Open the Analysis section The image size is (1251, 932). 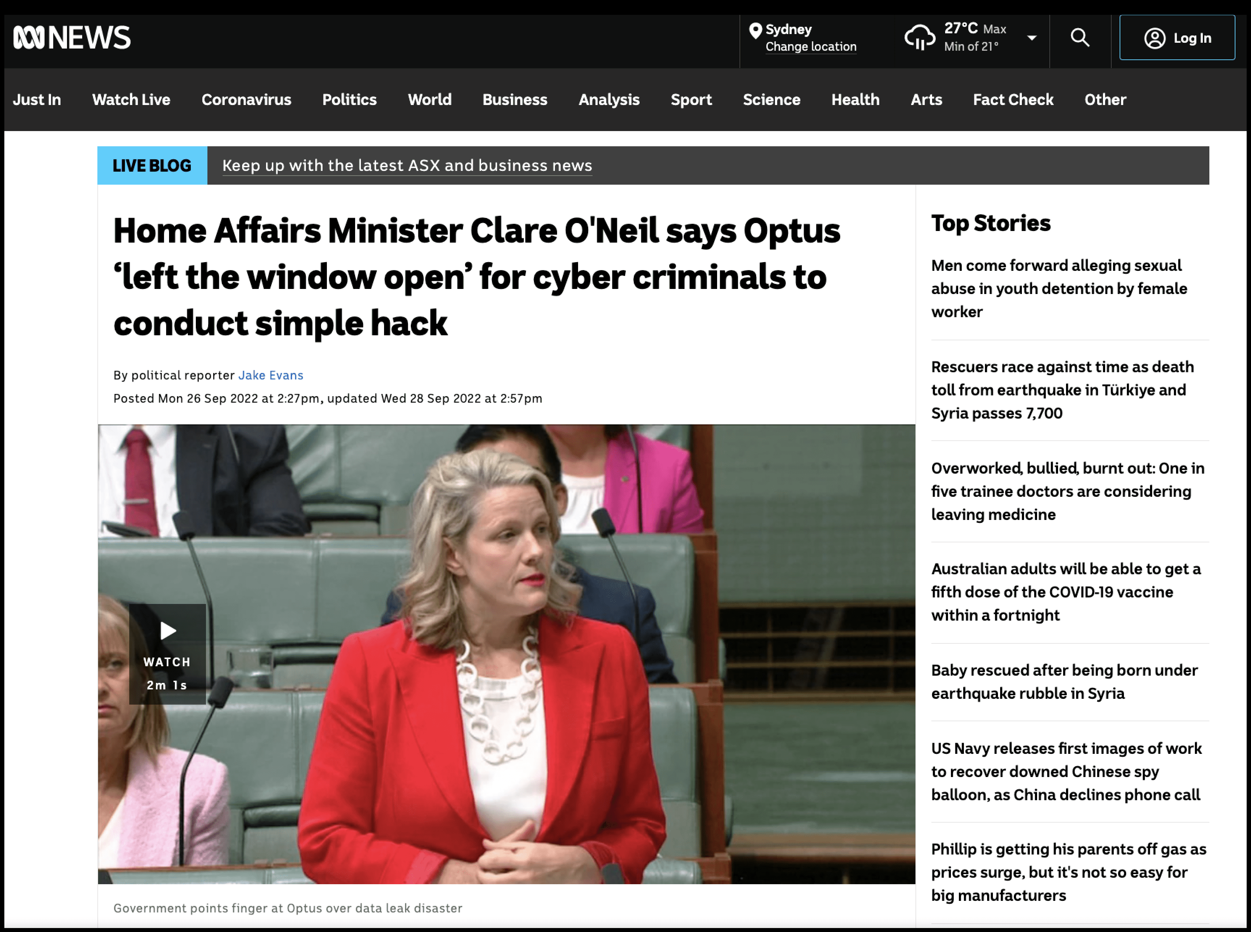click(608, 100)
